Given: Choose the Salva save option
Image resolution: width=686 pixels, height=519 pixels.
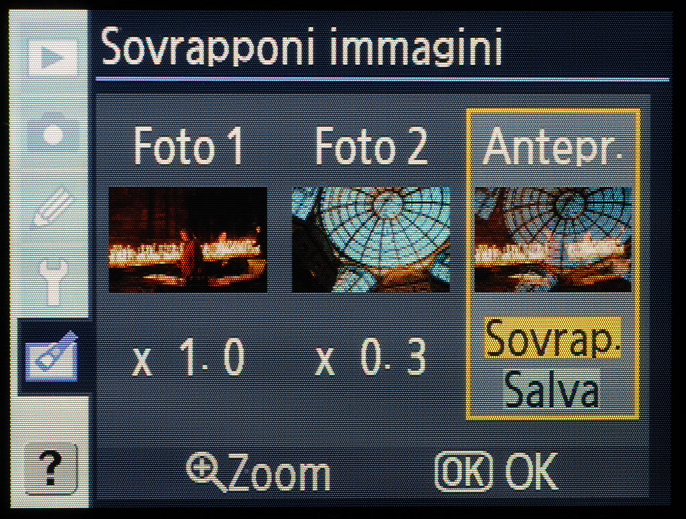Looking at the screenshot, I should coord(552,388).
